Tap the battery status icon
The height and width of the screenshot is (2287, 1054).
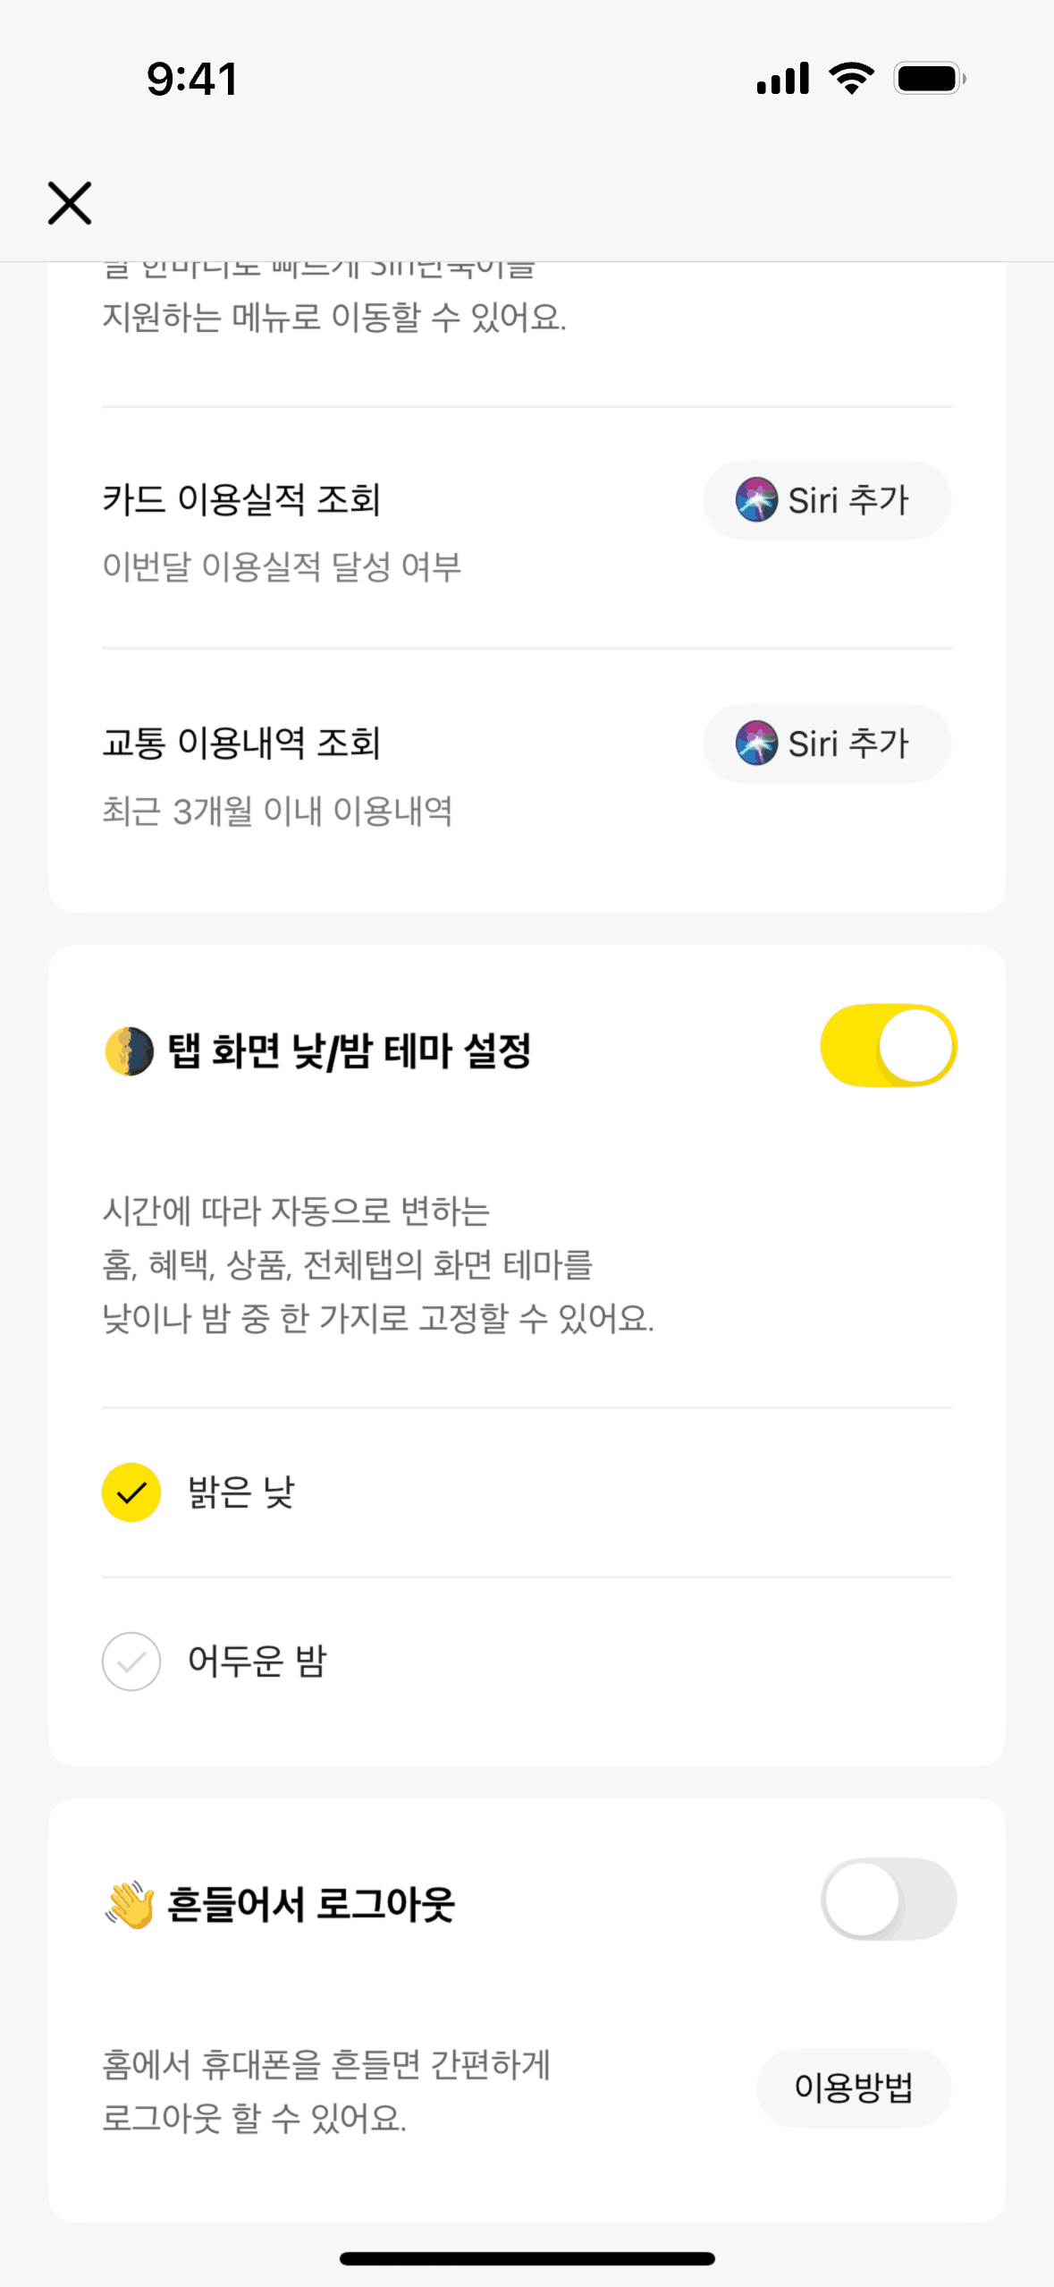click(x=930, y=79)
